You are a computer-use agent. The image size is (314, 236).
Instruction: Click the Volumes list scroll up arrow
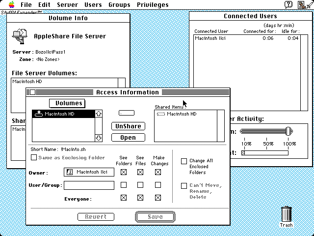point(99,114)
